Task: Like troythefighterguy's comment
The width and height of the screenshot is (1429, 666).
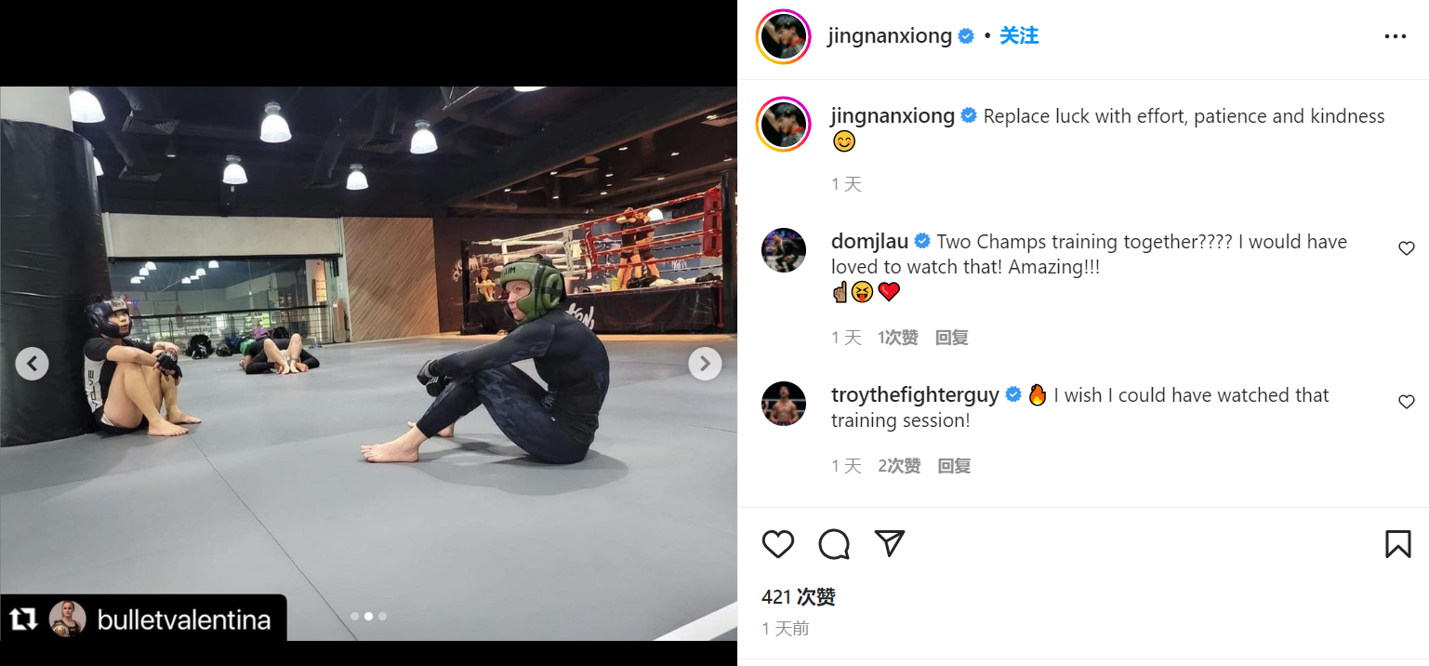Action: pyautogui.click(x=1406, y=402)
